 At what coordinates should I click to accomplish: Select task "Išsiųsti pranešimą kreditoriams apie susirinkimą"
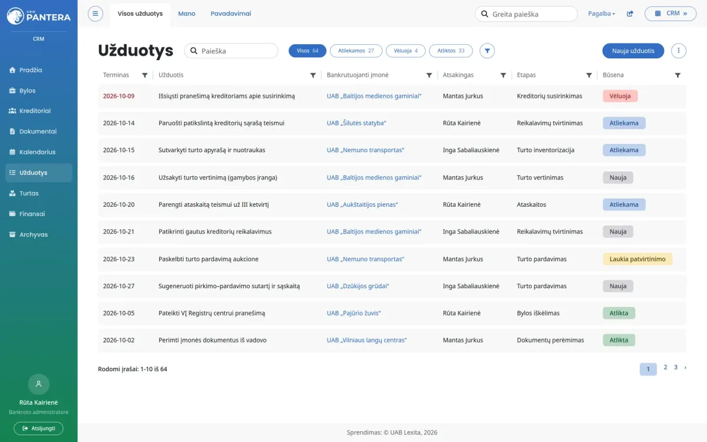227,96
